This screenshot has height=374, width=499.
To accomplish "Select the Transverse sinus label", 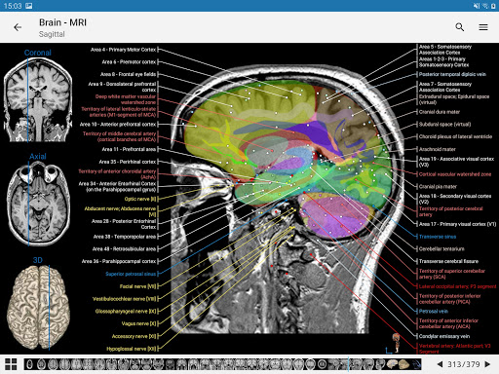I will (438, 237).
